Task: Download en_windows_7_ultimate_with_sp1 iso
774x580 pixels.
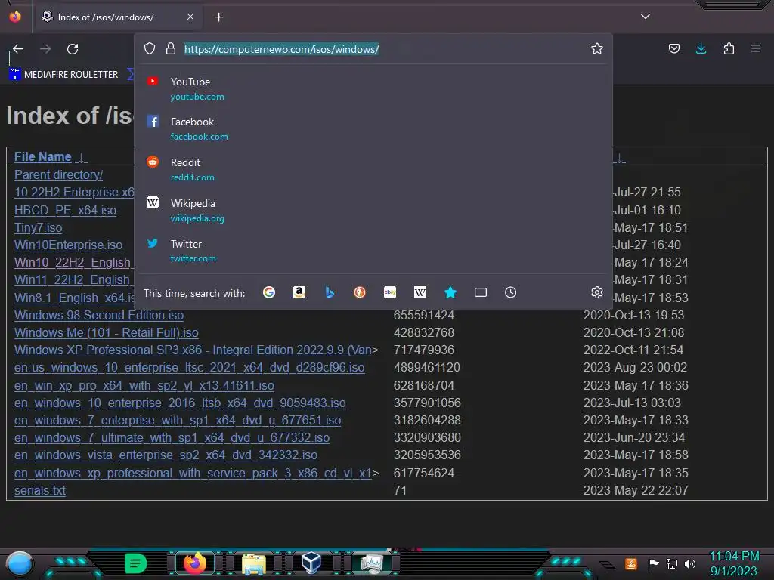Action: click(x=172, y=437)
